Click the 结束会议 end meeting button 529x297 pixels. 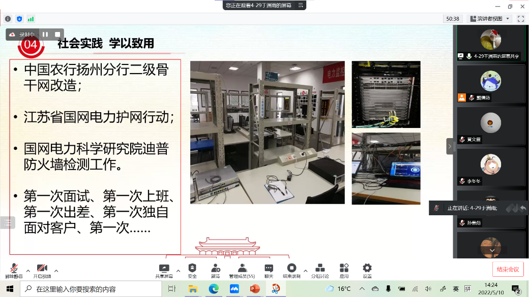pyautogui.click(x=508, y=269)
